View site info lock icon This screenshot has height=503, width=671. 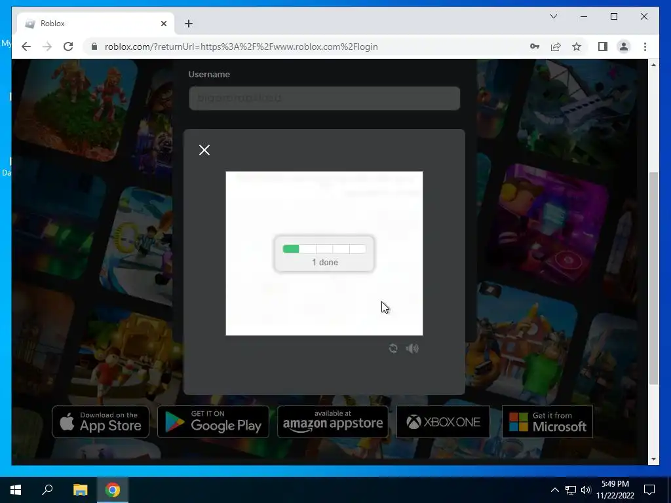(94, 47)
